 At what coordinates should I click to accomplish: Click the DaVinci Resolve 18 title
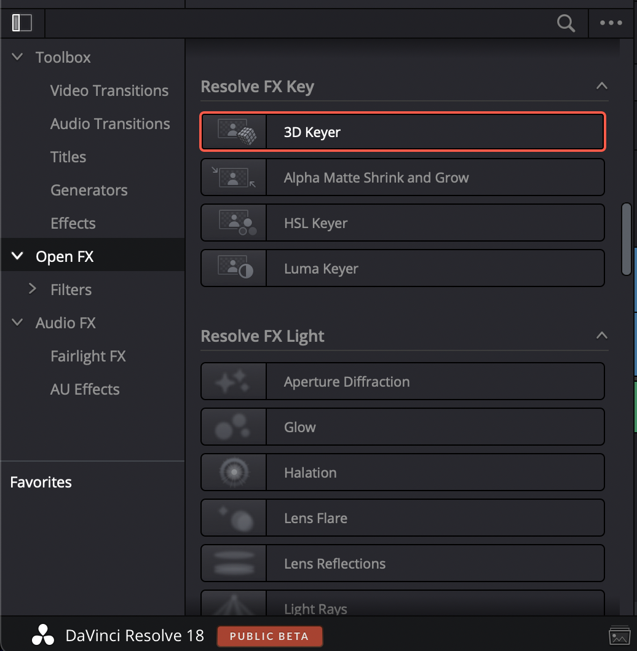tap(135, 636)
